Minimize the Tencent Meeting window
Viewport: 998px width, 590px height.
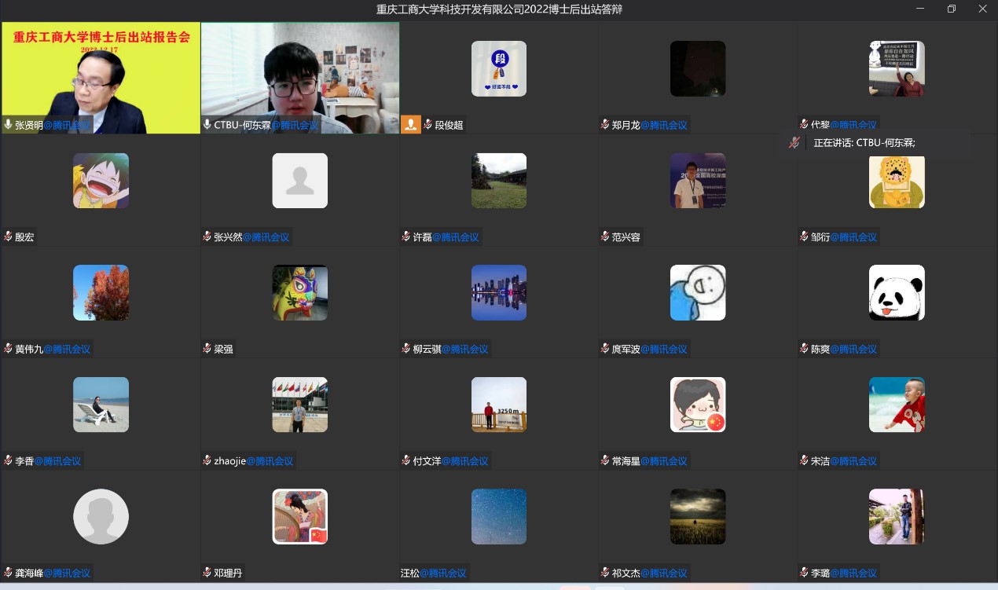point(920,9)
